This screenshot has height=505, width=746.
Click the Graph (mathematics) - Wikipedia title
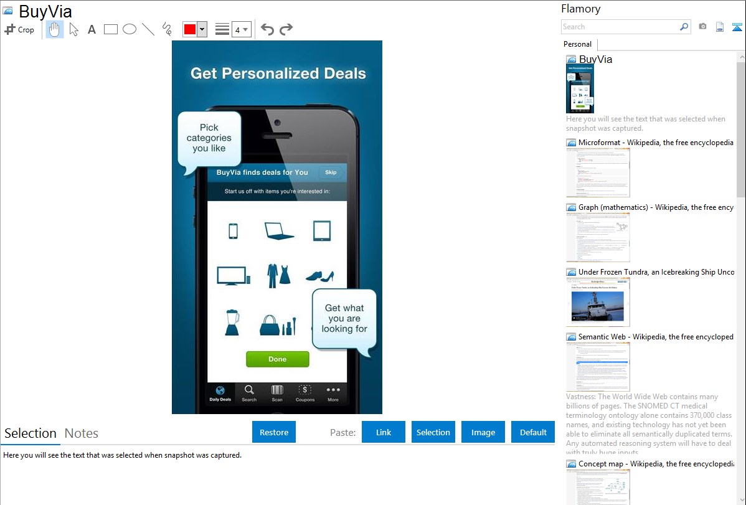(656, 207)
